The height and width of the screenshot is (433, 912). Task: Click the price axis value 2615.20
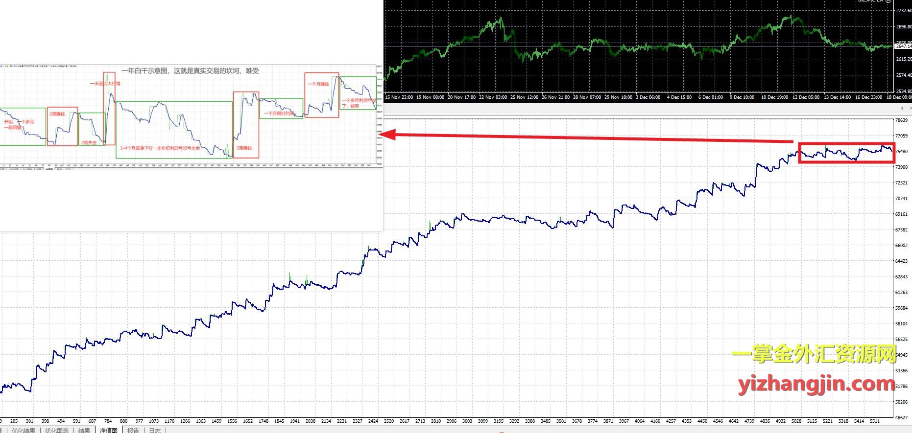[x=904, y=59]
